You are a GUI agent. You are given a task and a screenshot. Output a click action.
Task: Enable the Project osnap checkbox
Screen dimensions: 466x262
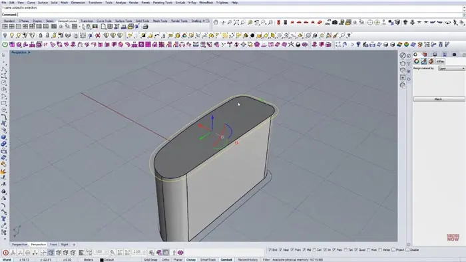(x=393, y=250)
